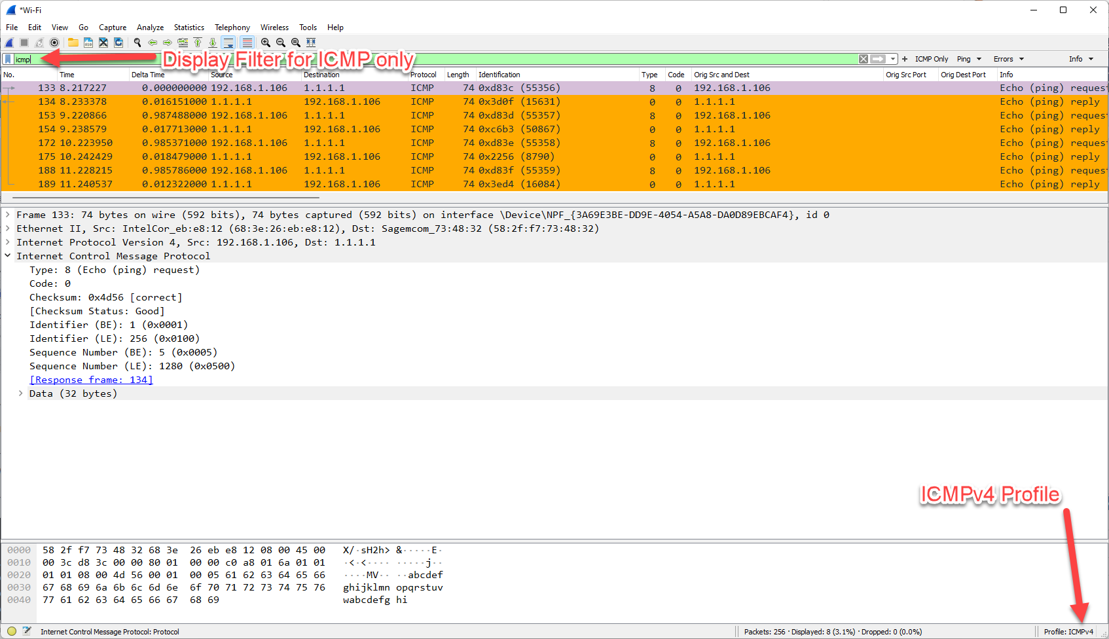Apply the ICMP Only filter button
Viewport: 1109px width, 639px height.
point(932,59)
